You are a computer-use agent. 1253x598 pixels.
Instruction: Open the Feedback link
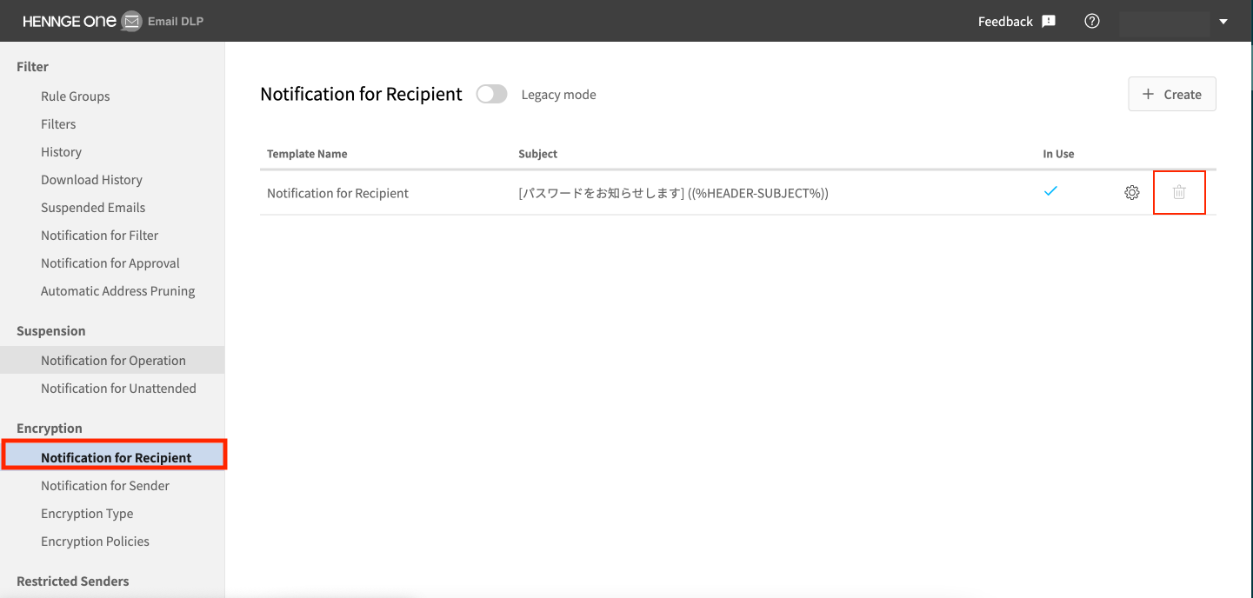pos(1005,21)
